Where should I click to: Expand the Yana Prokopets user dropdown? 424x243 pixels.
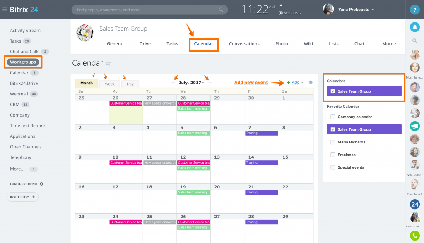click(373, 10)
